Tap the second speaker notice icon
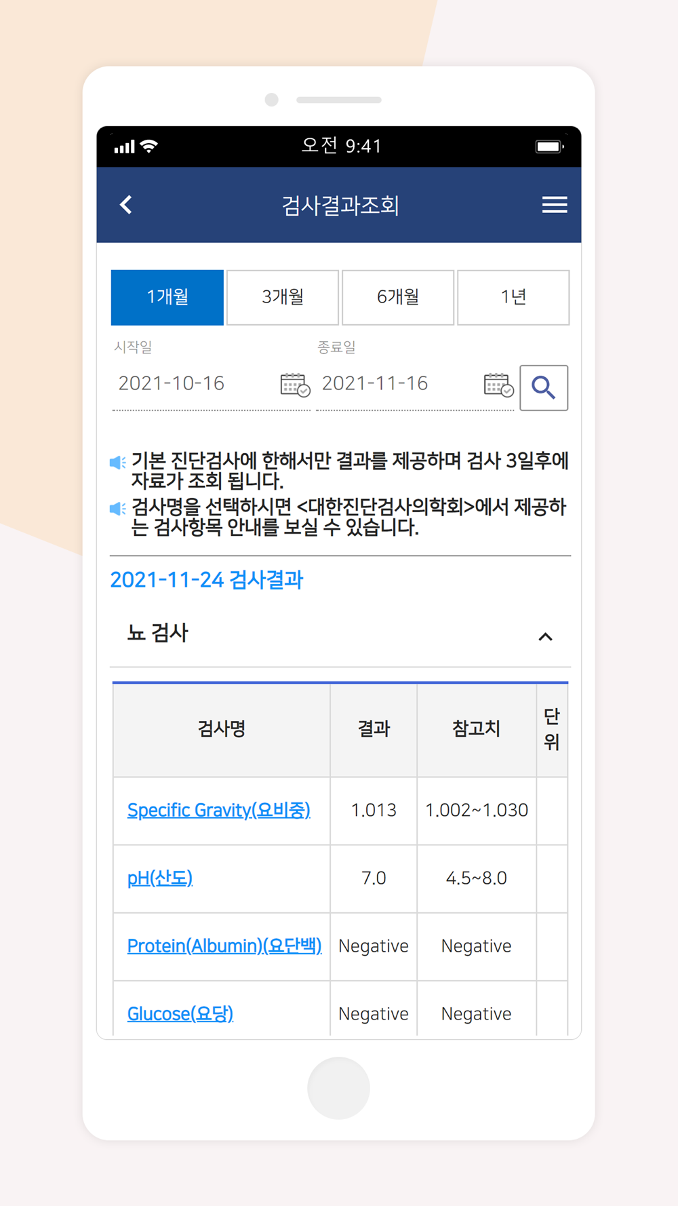678x1206 pixels. coord(118,509)
